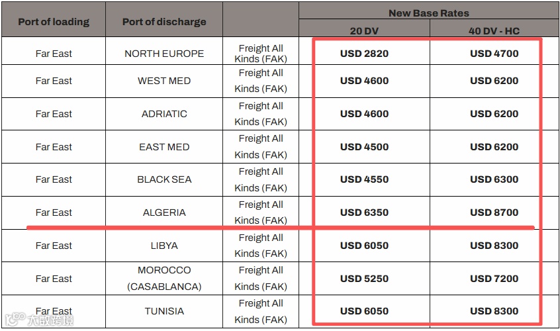Click the USD 4500 rate for EAST MED
Image resolution: width=560 pixels, height=331 pixels.
coord(364,147)
